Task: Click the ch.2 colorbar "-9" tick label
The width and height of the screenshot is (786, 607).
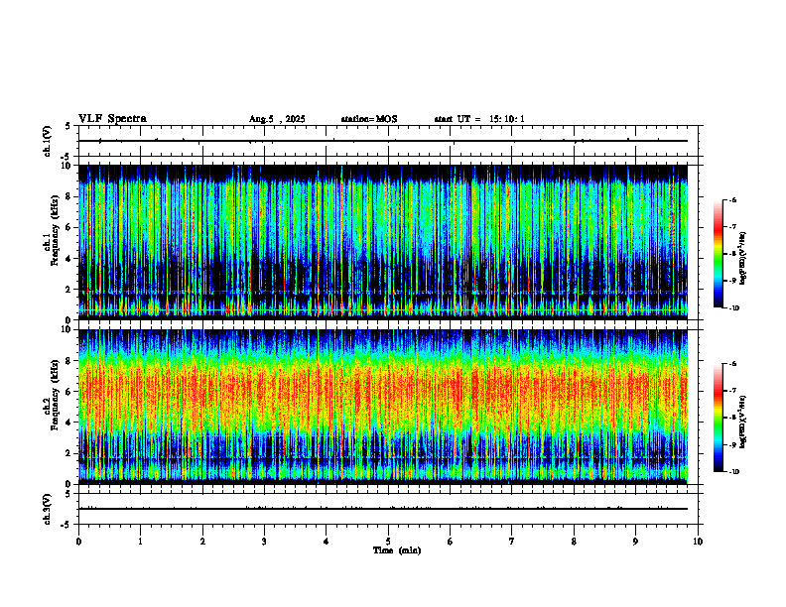Action: [733, 444]
